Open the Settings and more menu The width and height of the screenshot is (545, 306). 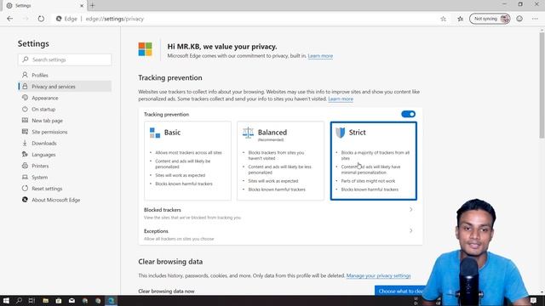(535, 19)
